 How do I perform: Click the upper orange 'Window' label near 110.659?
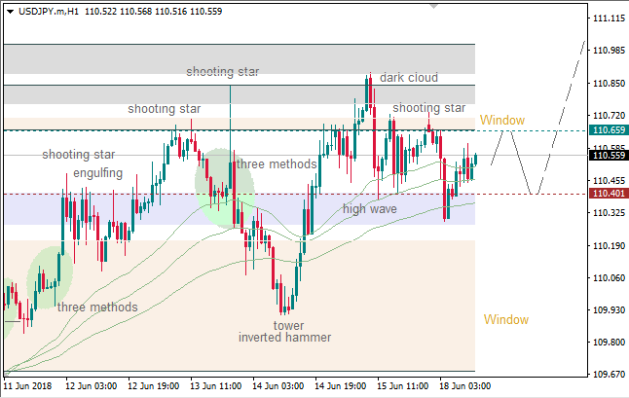tap(502, 120)
